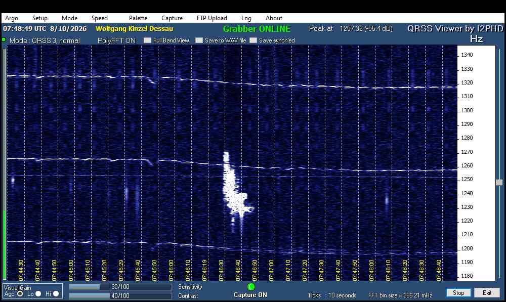Click the Grabber ONLINE status text
The width and height of the screenshot is (506, 302).
(257, 29)
